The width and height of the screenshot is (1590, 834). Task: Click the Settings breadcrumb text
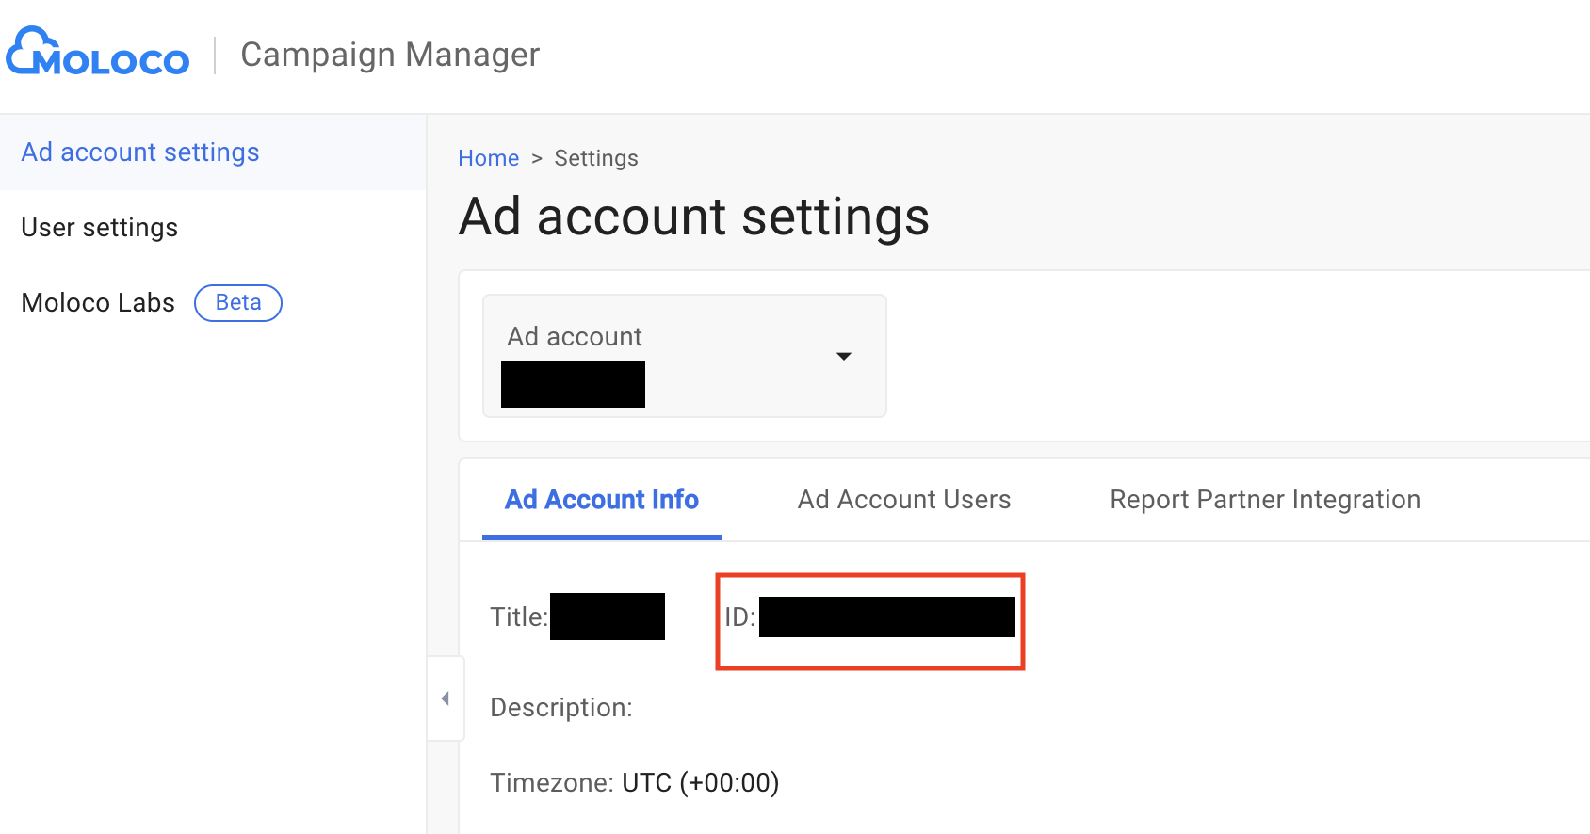click(x=596, y=158)
